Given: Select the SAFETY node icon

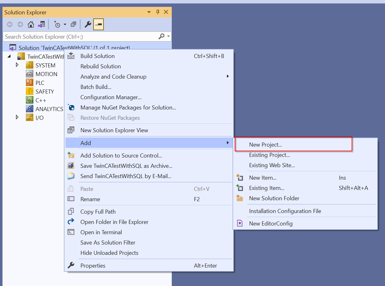Looking at the screenshot, I should pyautogui.click(x=30, y=91).
